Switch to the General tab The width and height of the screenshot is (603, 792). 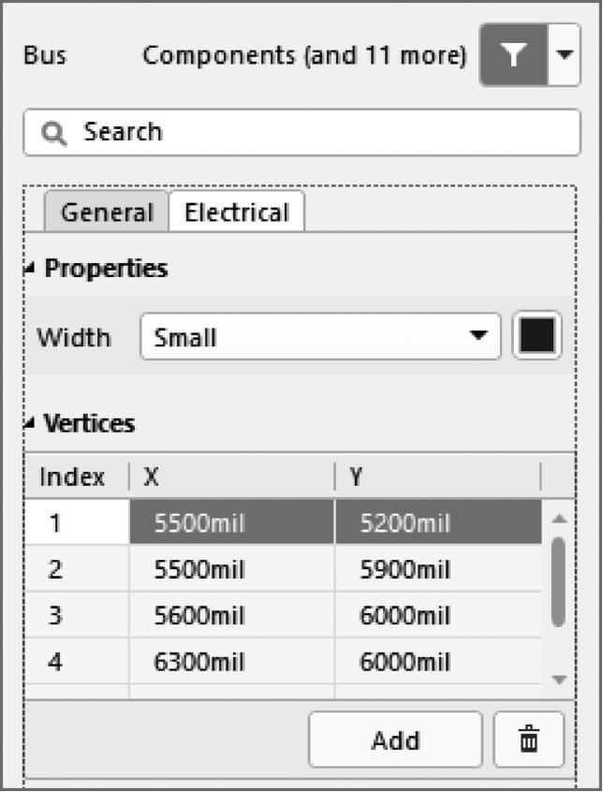pyautogui.click(x=107, y=213)
